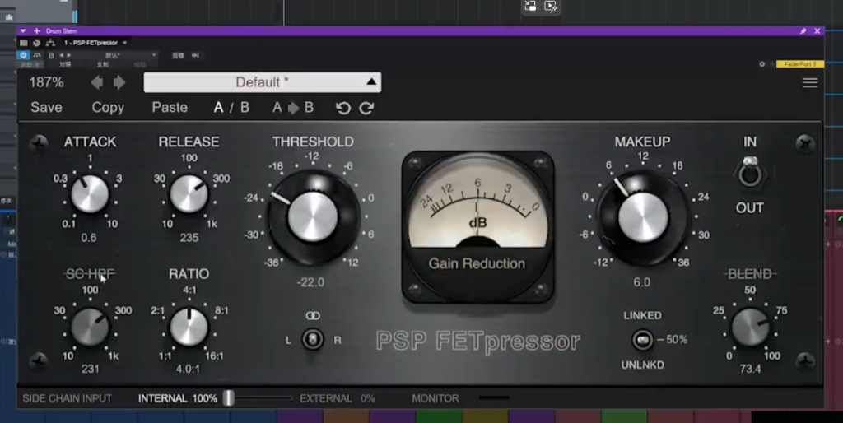Viewport: 843px width, 423px height.
Task: Open the Default preset dropdown
Action: pos(263,82)
